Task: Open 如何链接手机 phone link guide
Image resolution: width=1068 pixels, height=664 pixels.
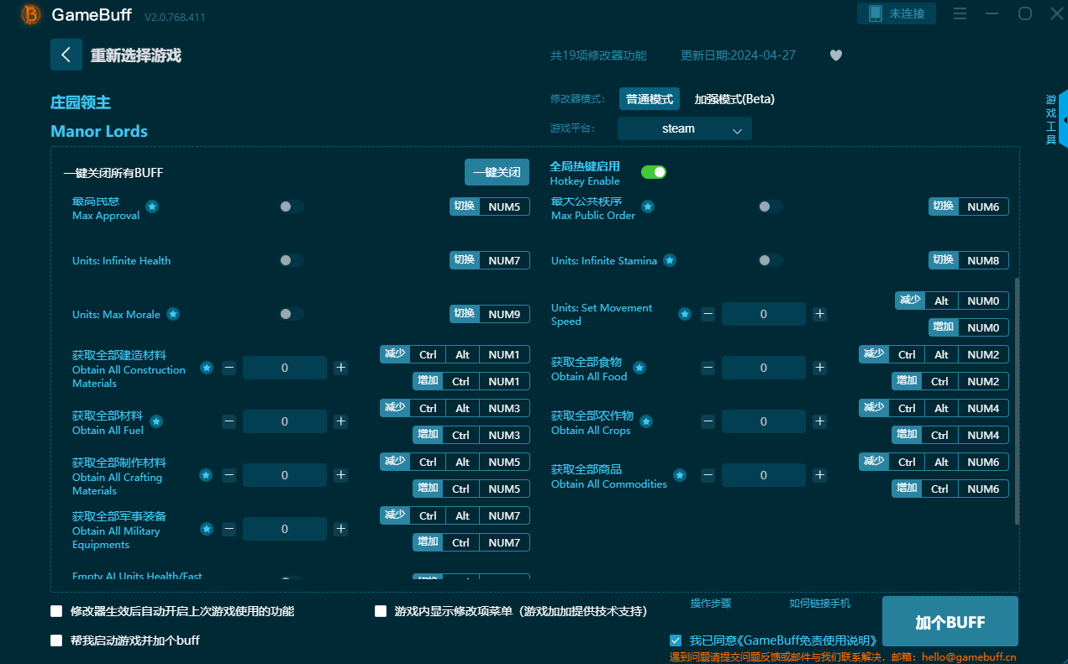Action: point(820,603)
